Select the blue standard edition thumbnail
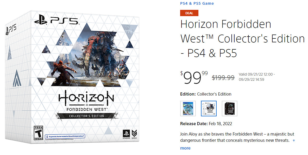This screenshot has width=308, height=155. [188, 109]
